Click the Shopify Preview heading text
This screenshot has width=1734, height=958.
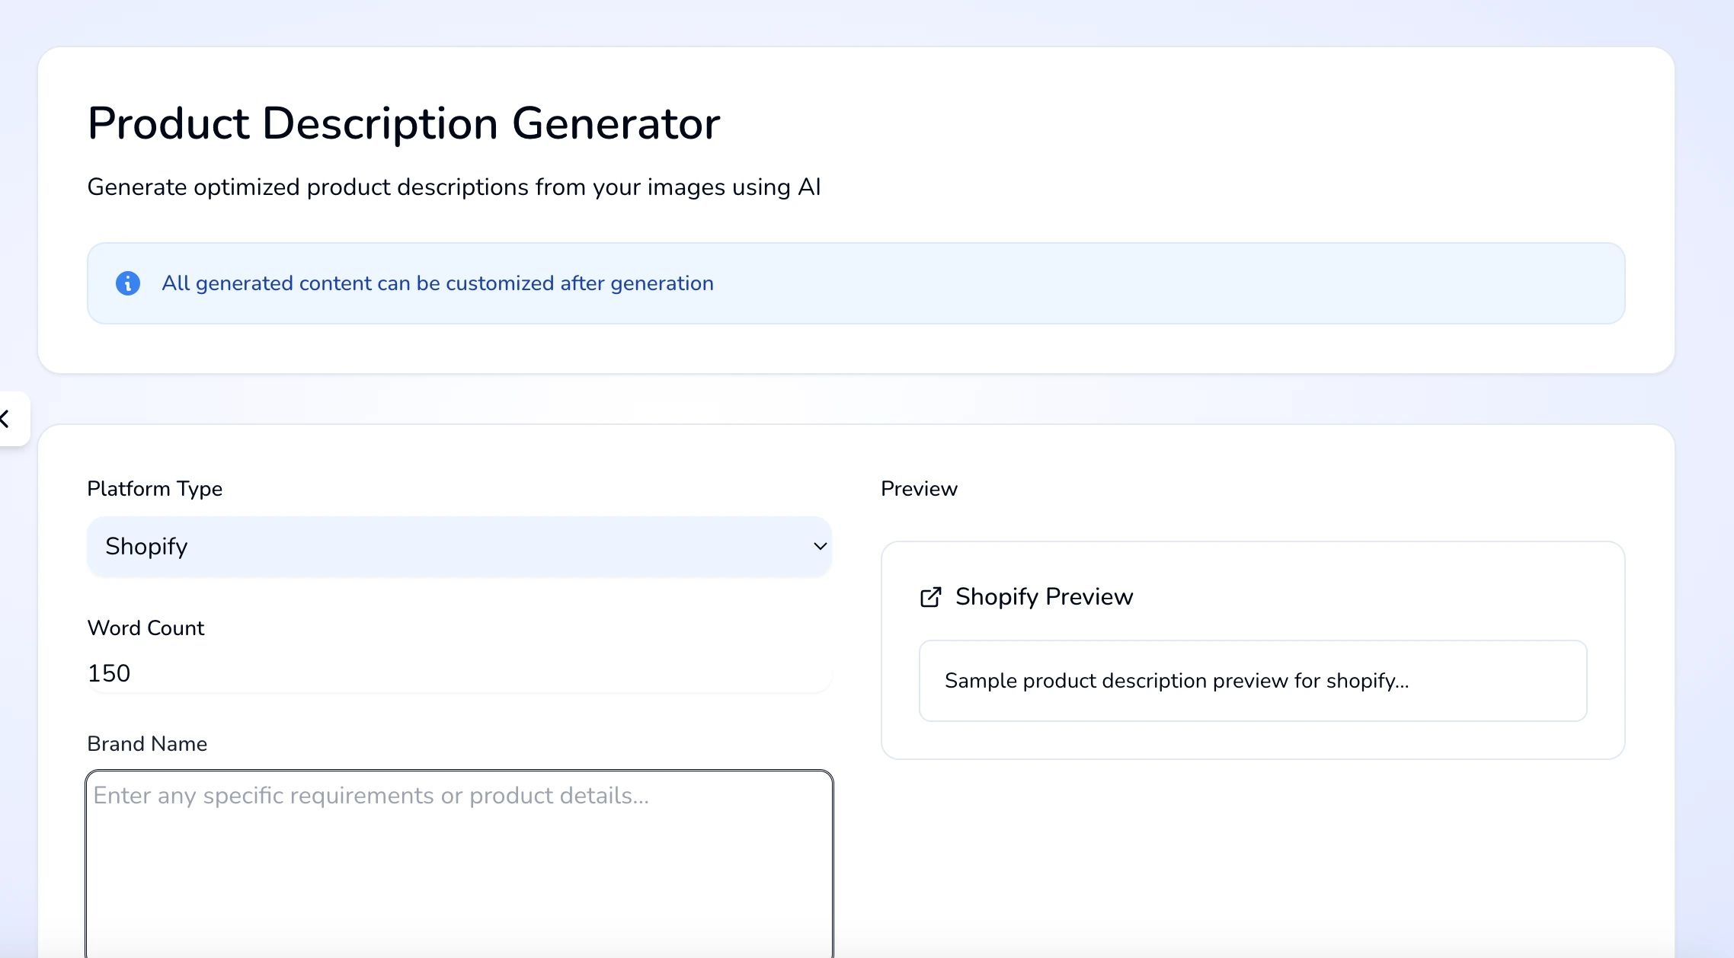click(x=1045, y=597)
